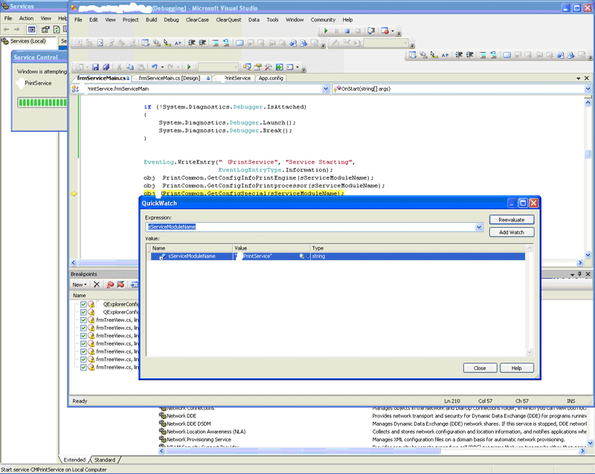595x474 pixels.
Task: Click the Back arrow in Services toolbar
Action: pos(6,29)
